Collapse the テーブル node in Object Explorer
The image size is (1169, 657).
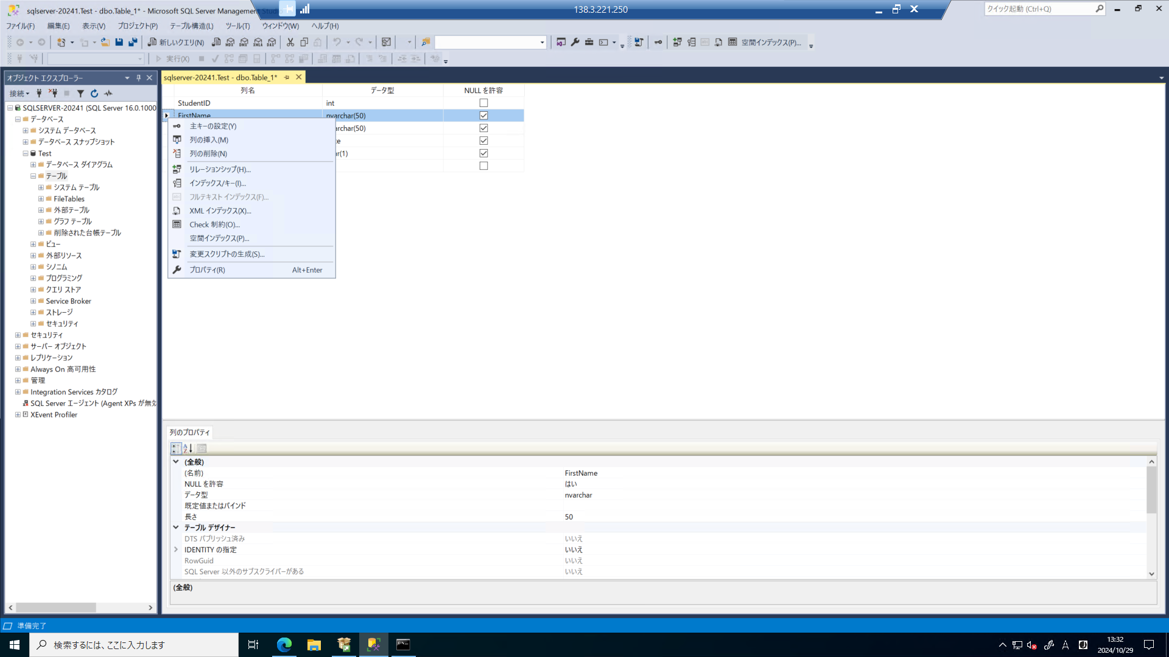32,176
